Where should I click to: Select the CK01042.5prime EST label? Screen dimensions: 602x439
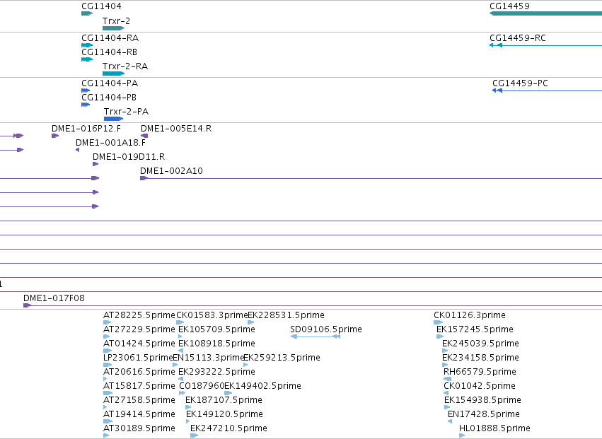(x=480, y=386)
